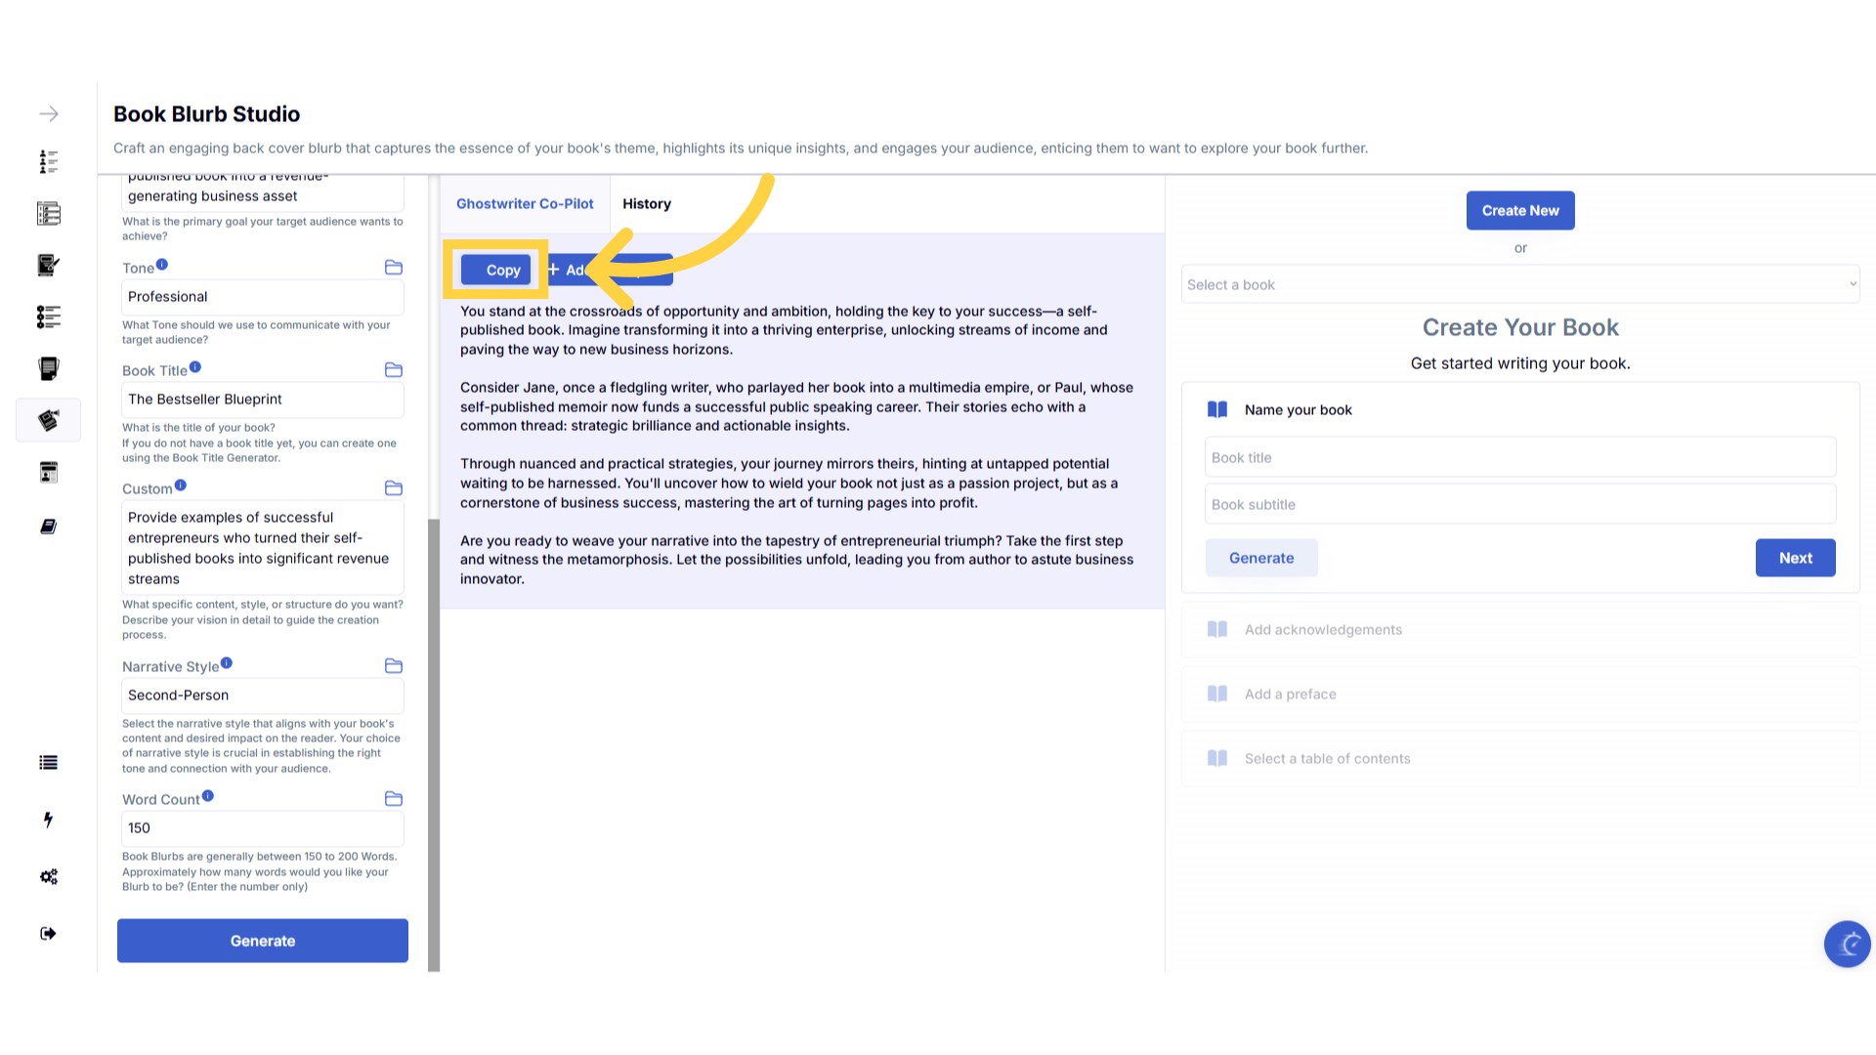The width and height of the screenshot is (1876, 1055).
Task: Click info icon beside Narrative Style
Action: pos(227,663)
